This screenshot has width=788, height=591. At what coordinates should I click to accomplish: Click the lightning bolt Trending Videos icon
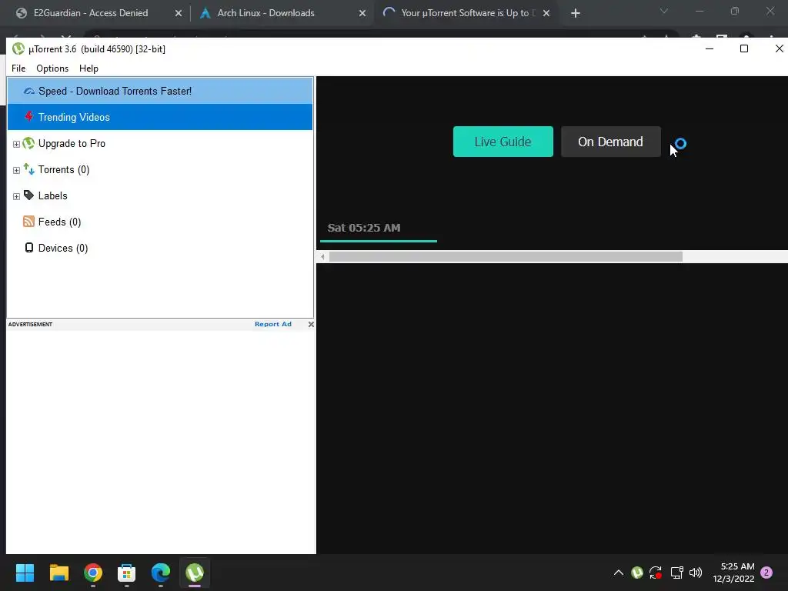pyautogui.click(x=29, y=117)
